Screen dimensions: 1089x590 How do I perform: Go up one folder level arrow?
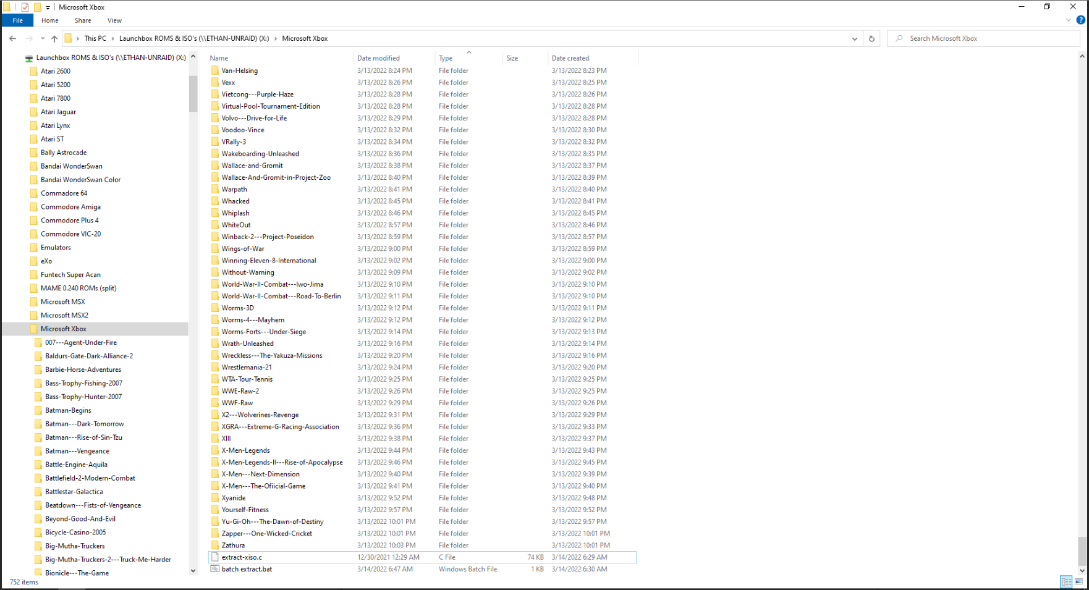point(54,38)
